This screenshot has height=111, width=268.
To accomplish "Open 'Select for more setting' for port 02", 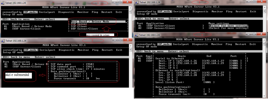I will tap(228, 28).
